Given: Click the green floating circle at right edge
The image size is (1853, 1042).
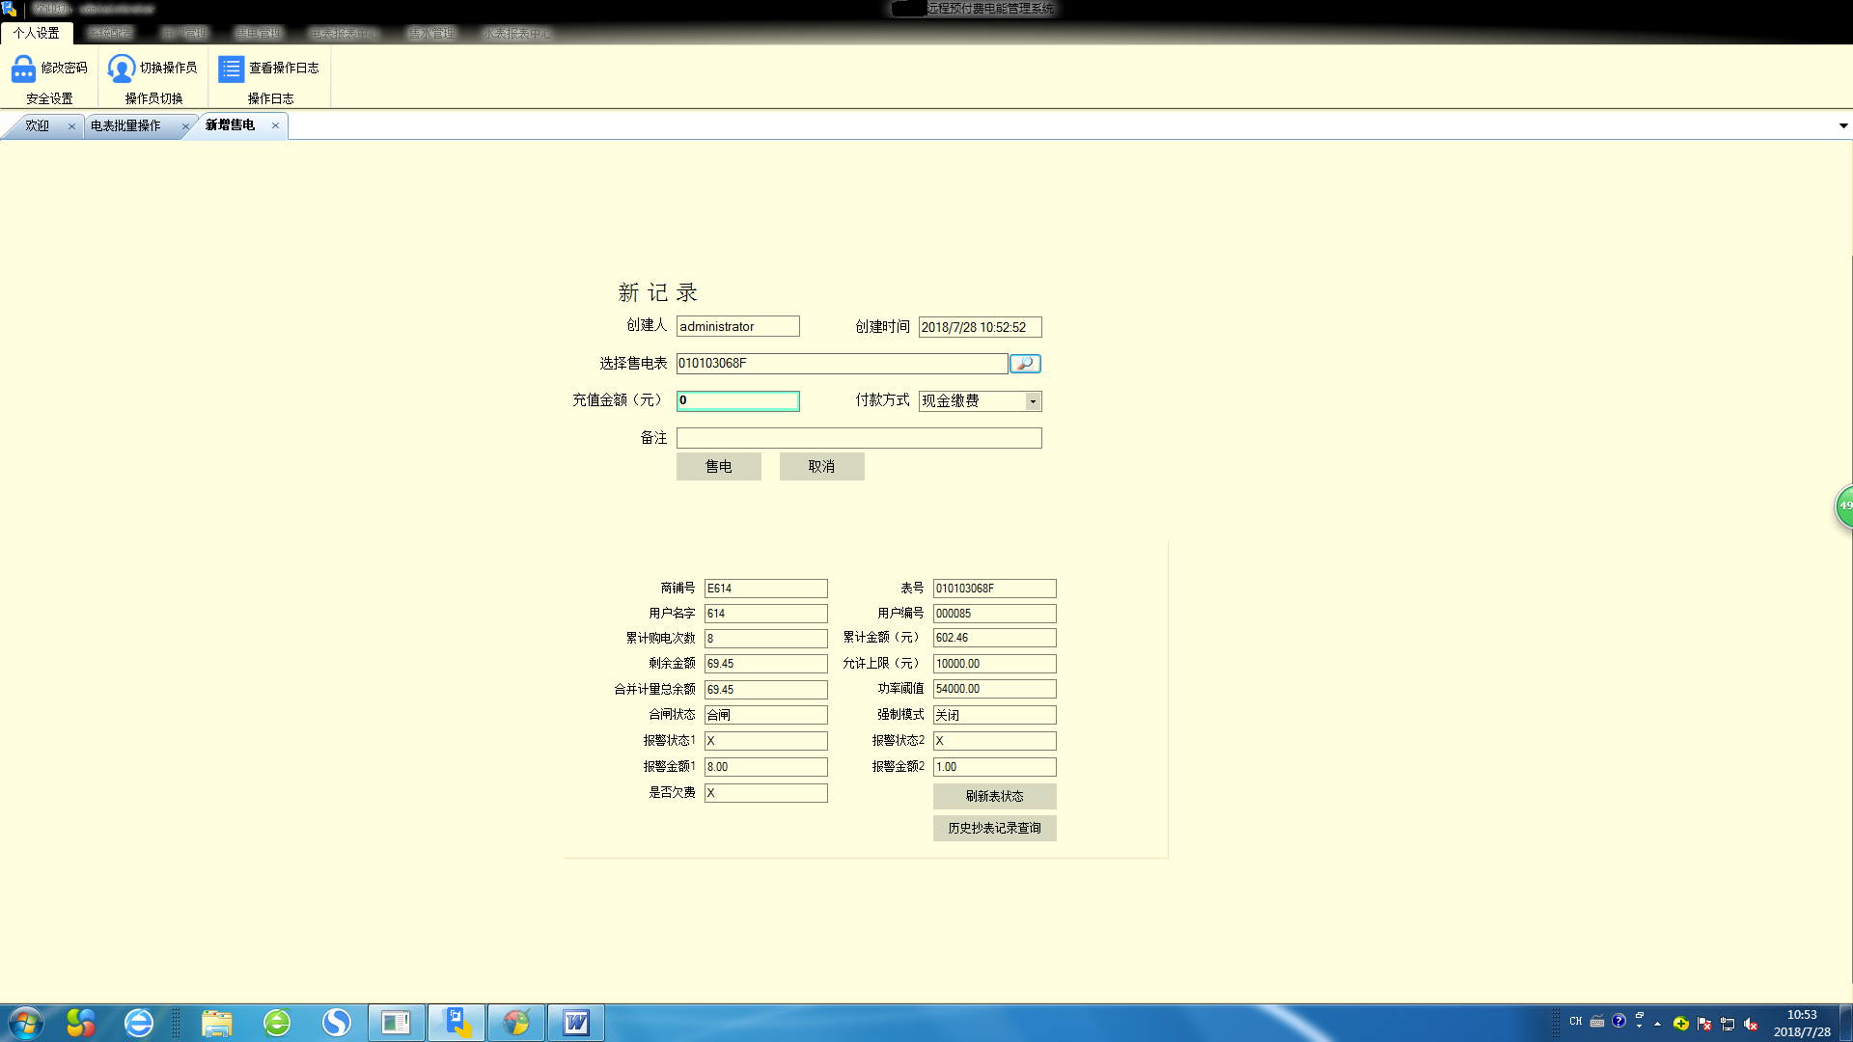Looking at the screenshot, I should [x=1844, y=507].
